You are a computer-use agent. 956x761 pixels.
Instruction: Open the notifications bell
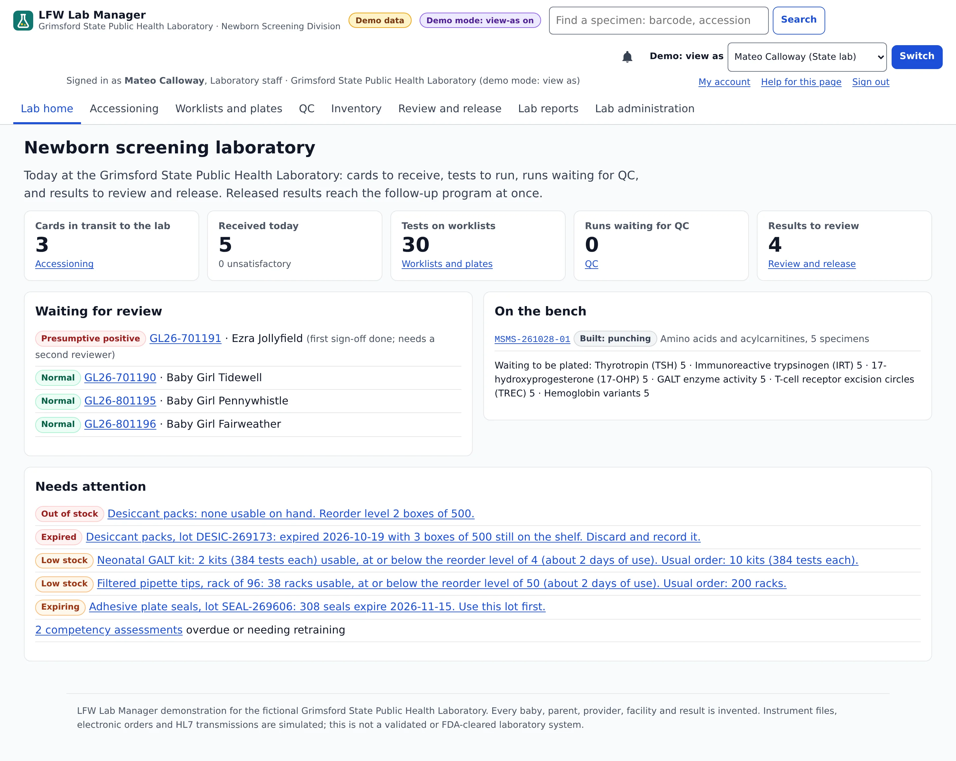point(627,57)
